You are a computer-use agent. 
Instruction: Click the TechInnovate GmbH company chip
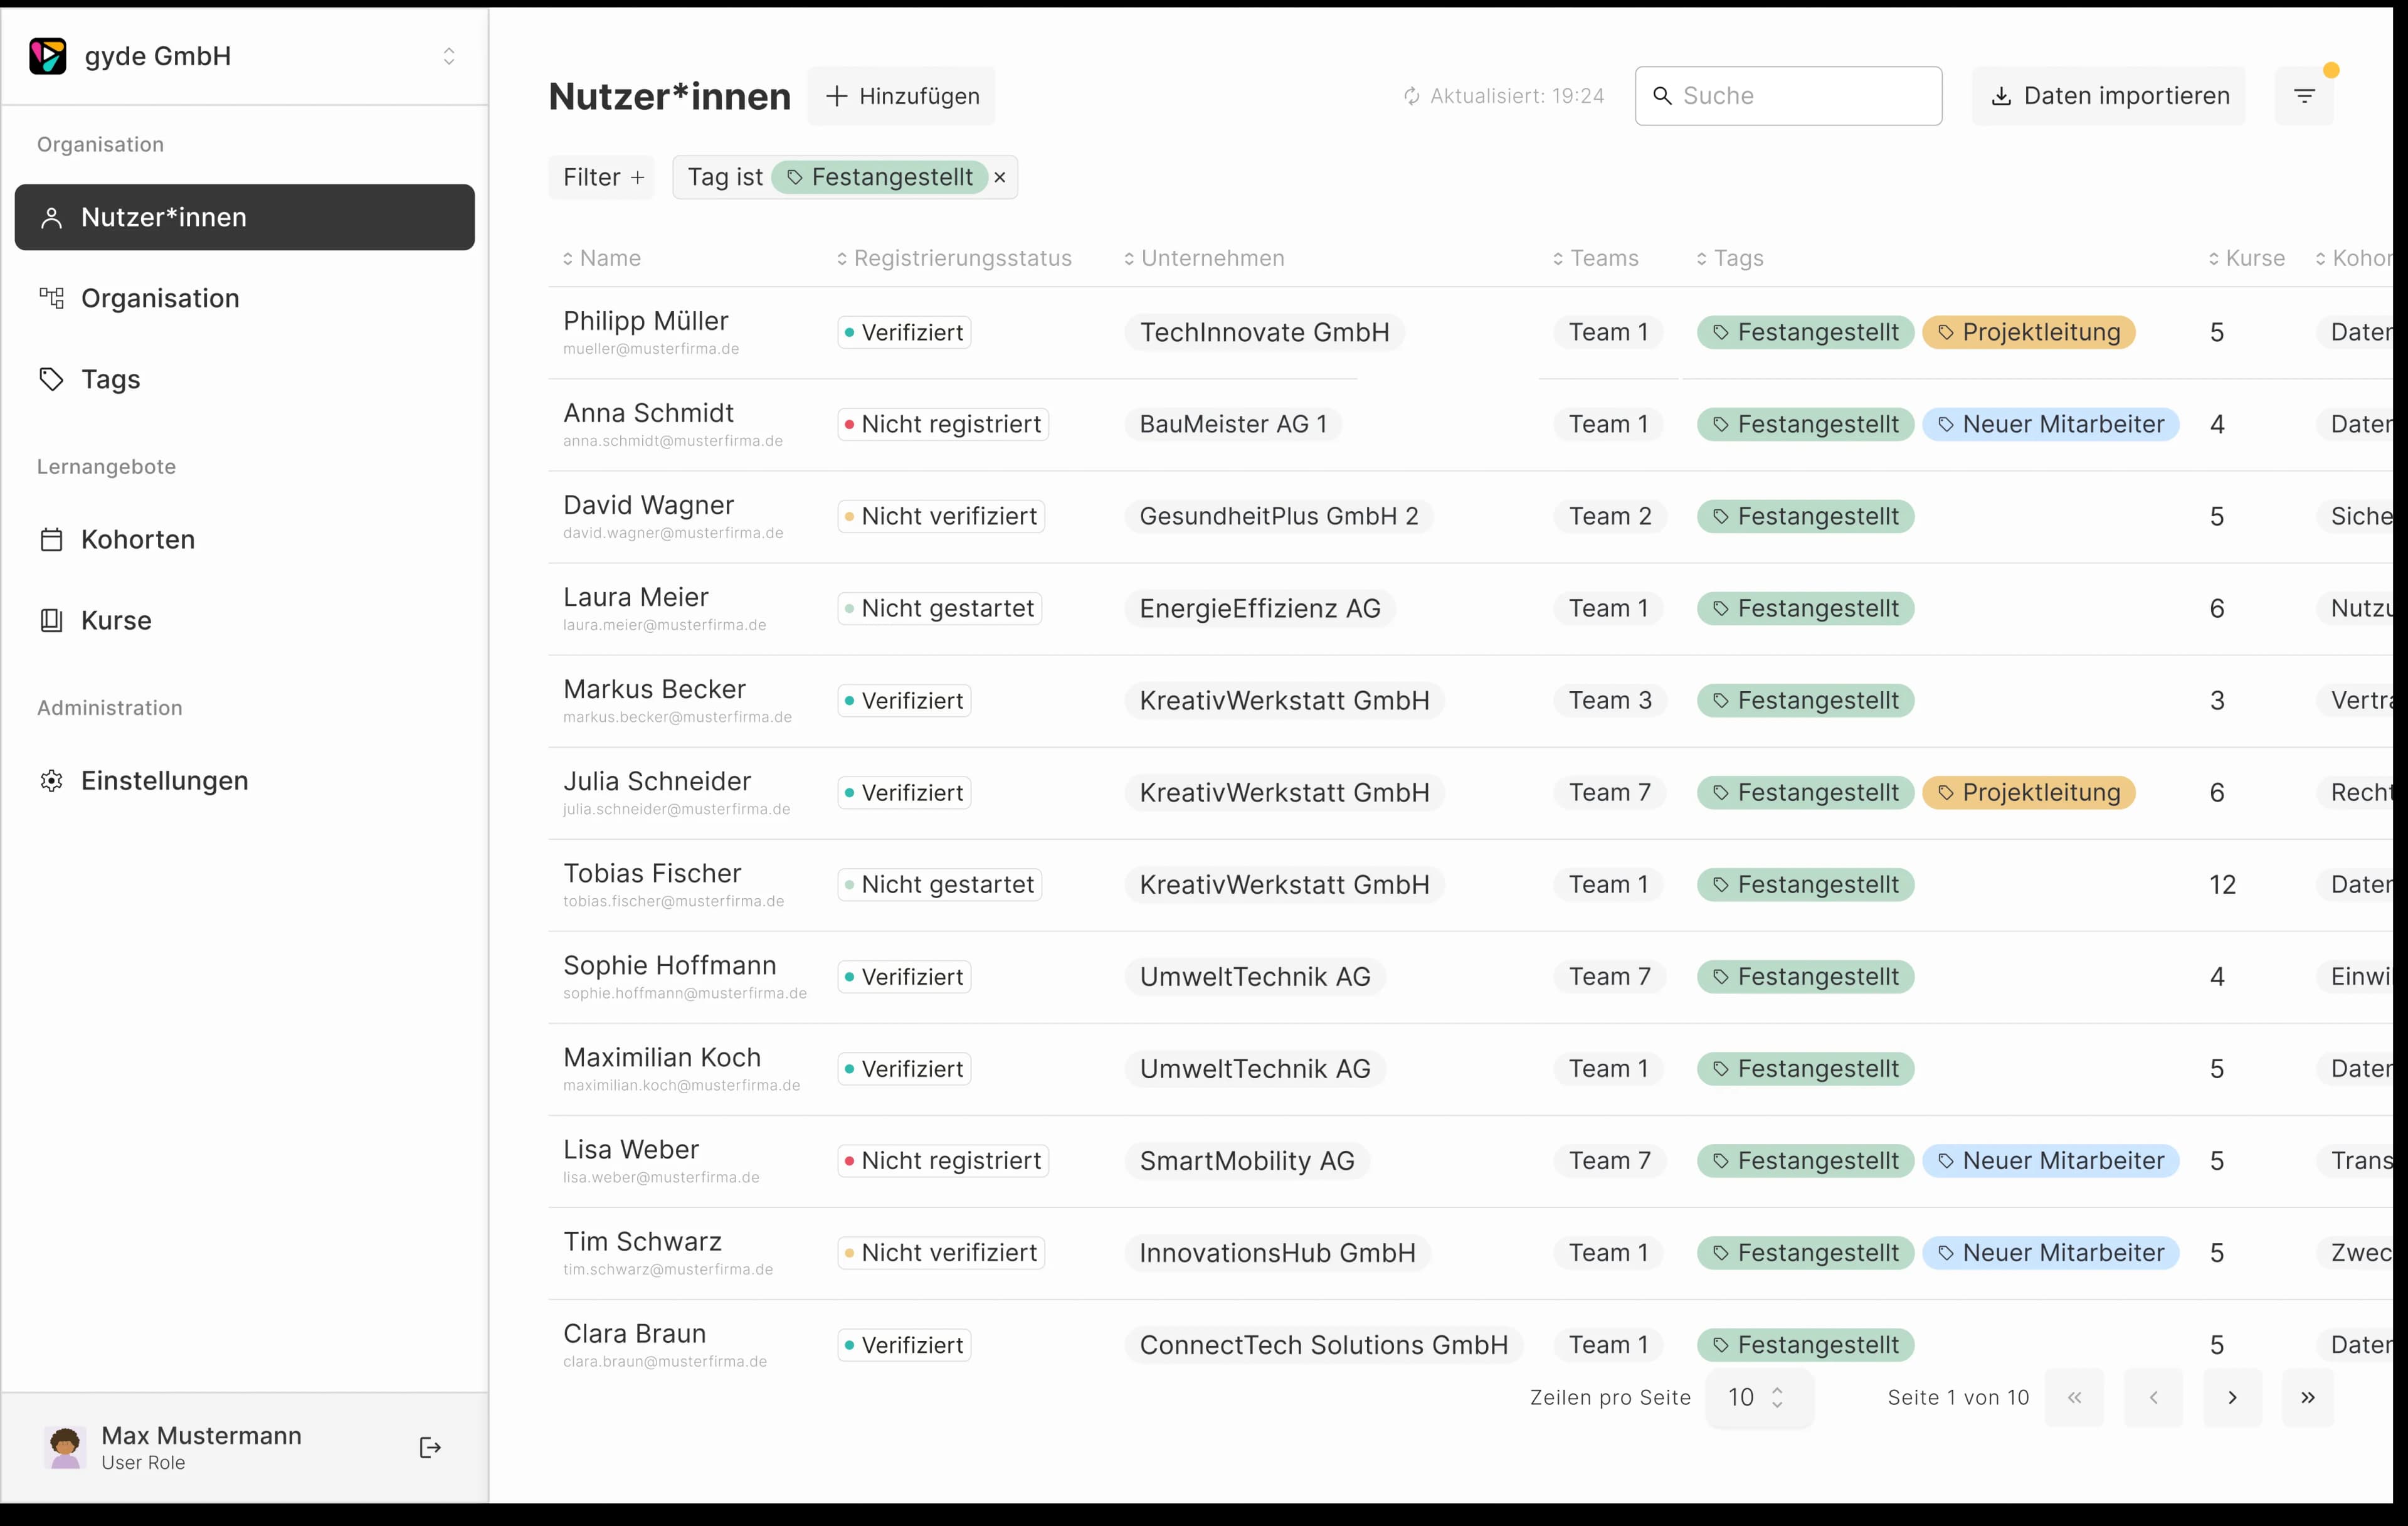pyautogui.click(x=1264, y=333)
